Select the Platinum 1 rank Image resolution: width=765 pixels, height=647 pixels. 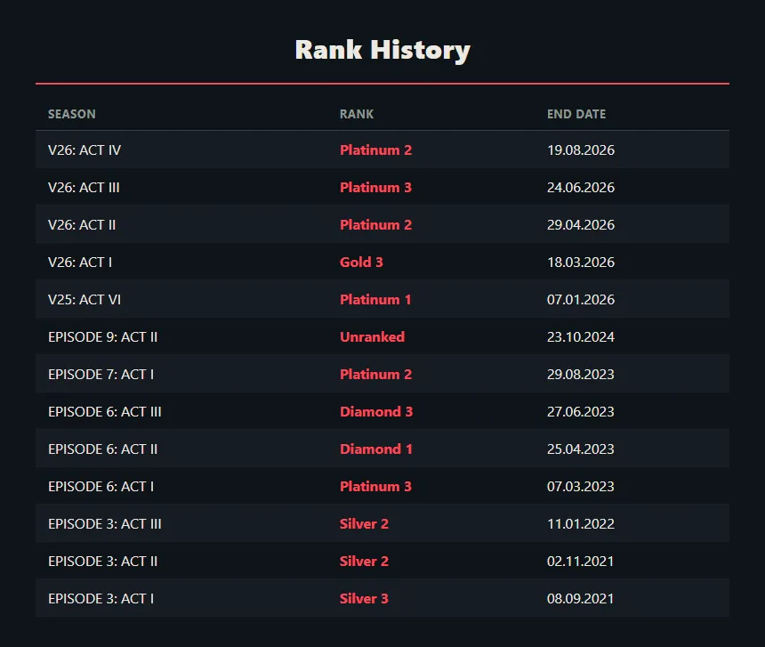point(375,300)
